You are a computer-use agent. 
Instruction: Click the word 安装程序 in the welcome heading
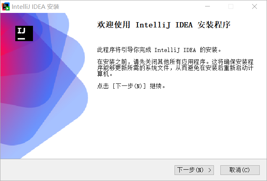pos(214,25)
